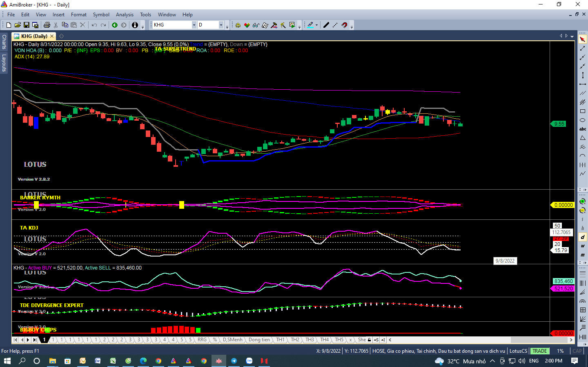Expand the Layouts side panel

pos(4,62)
